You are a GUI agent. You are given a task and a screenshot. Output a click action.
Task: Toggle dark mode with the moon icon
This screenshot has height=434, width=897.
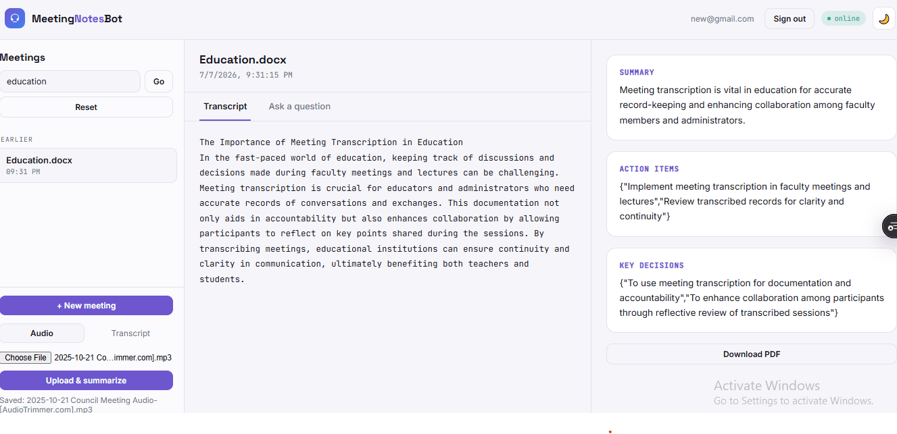(883, 19)
